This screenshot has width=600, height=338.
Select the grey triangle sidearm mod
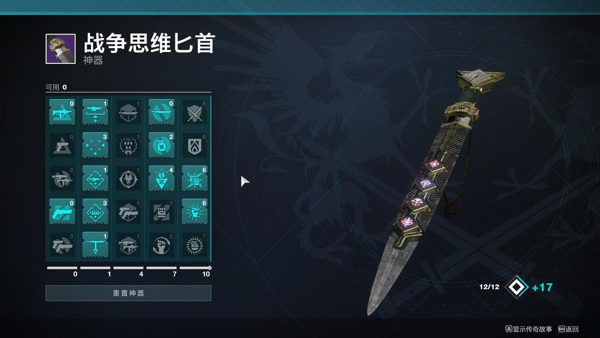(x=62, y=146)
